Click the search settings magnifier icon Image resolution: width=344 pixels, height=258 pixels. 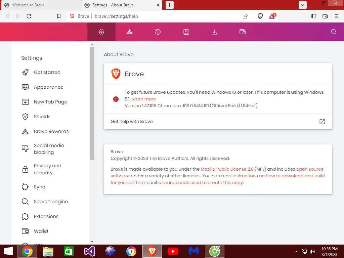click(334, 32)
